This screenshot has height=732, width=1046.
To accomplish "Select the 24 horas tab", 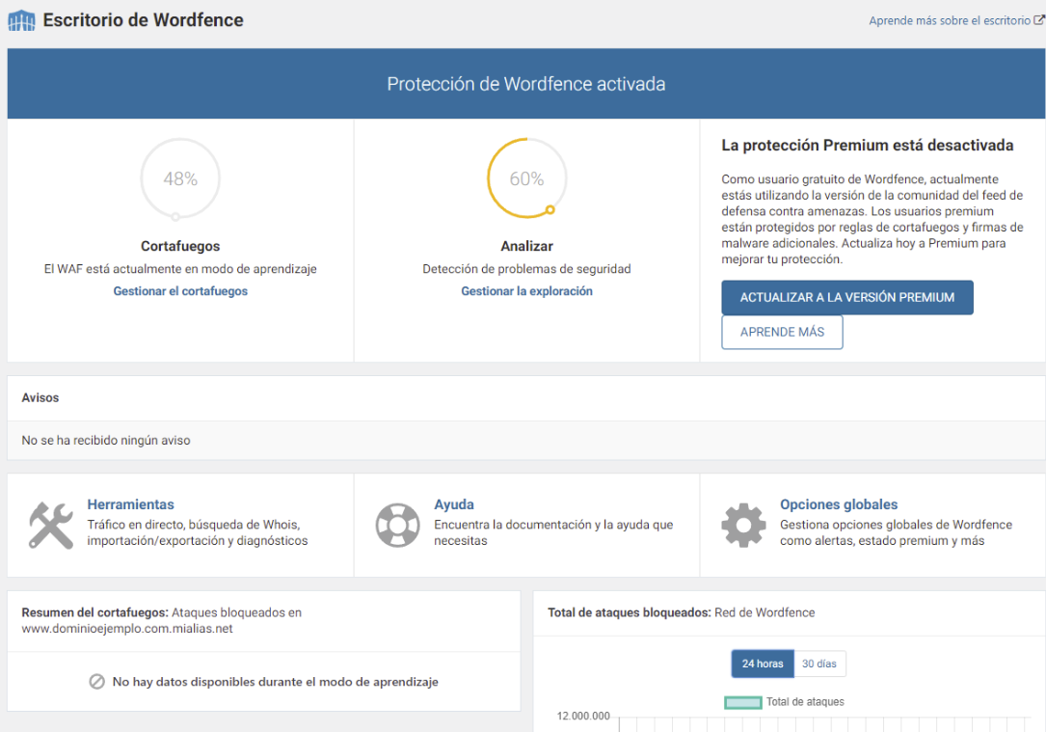I will click(763, 664).
